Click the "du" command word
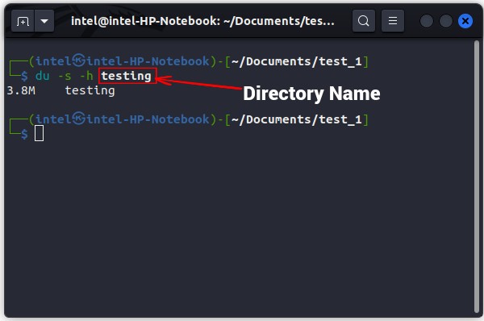Screen dimensions: 484x321 point(43,76)
